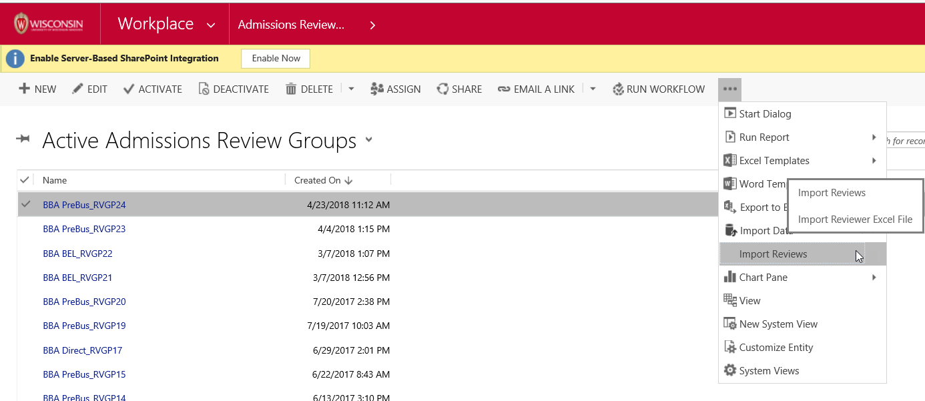The height and width of the screenshot is (401, 925).
Task: Choose Start Dialog from the overflow menu
Action: (765, 114)
